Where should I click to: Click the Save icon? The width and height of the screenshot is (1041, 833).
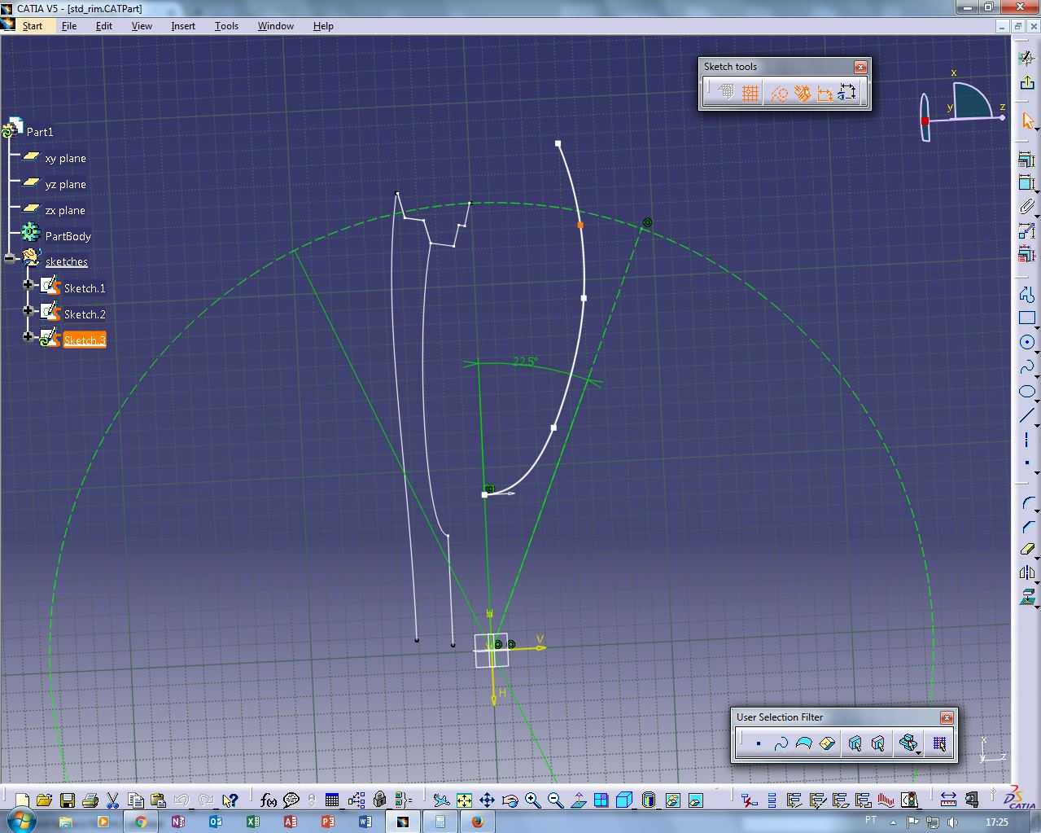pos(68,800)
